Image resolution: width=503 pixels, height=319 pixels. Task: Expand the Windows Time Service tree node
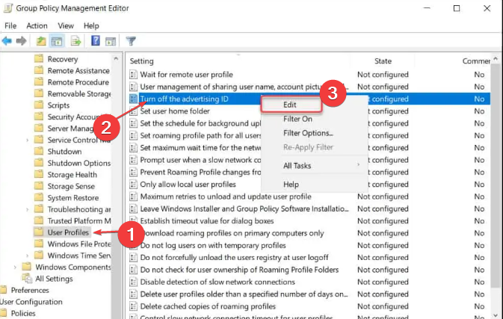tap(27, 255)
